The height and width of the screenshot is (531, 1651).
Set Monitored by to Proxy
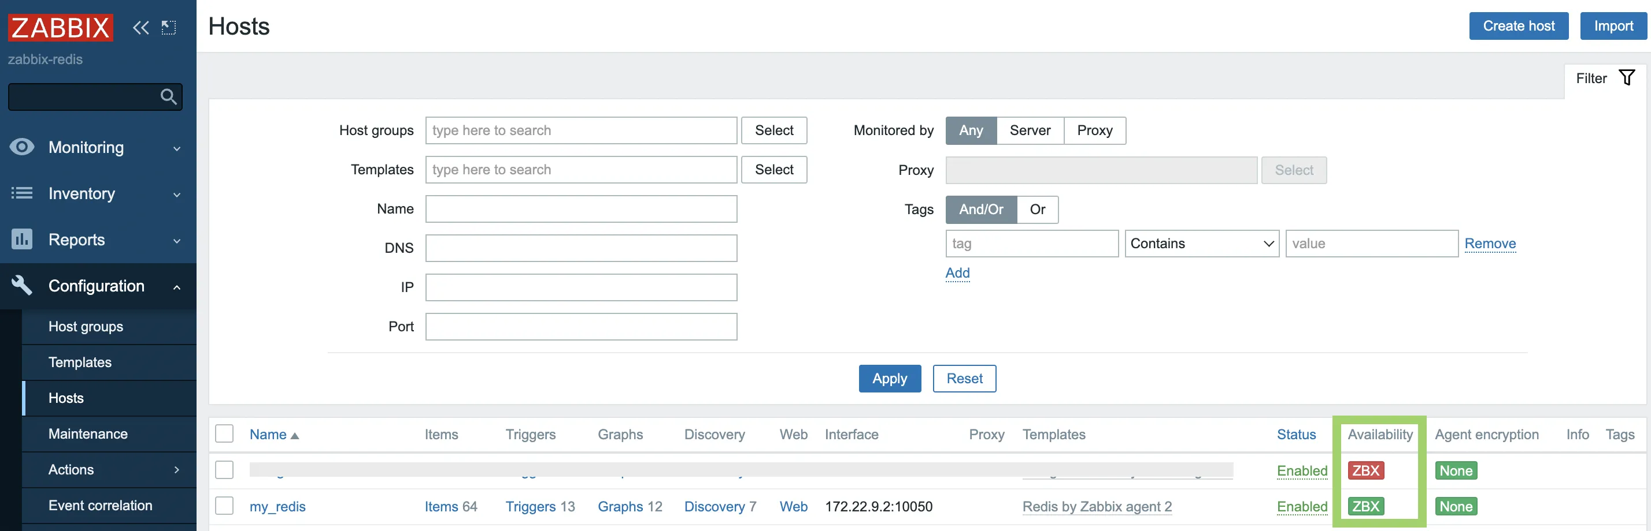click(1094, 130)
